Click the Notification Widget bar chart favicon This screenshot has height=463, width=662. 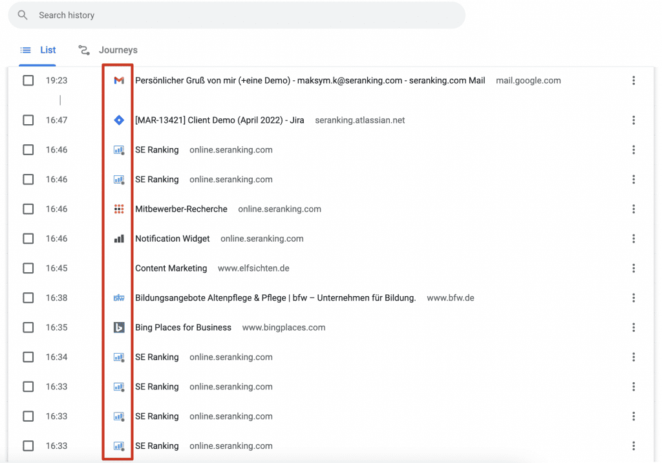click(119, 239)
